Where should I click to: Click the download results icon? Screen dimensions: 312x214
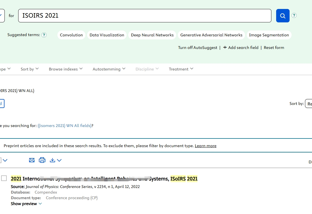click(x=52, y=160)
